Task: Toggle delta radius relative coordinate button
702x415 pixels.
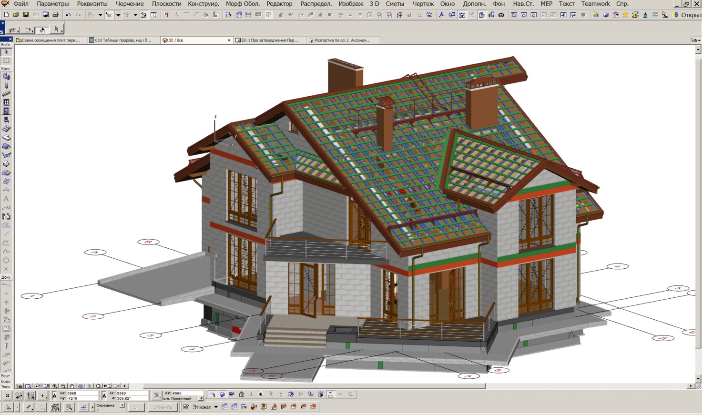Action: pyautogui.click(x=104, y=396)
